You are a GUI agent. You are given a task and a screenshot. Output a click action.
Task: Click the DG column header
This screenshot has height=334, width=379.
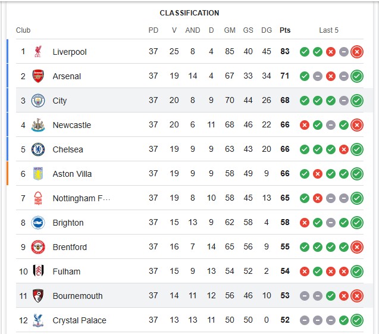point(267,30)
